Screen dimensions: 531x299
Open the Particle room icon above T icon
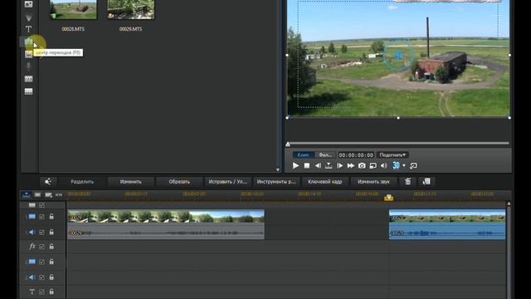tap(28, 17)
